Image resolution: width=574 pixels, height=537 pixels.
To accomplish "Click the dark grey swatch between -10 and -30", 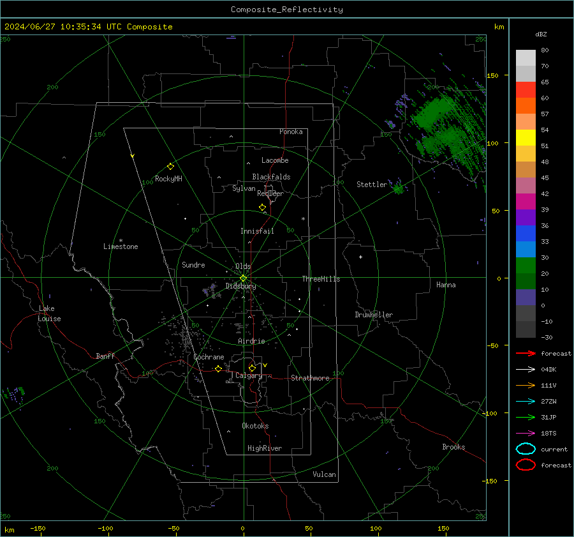I will pyautogui.click(x=526, y=329).
